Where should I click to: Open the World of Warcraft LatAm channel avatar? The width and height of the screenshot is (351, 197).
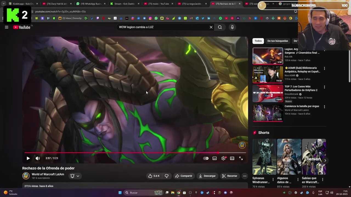(26, 176)
